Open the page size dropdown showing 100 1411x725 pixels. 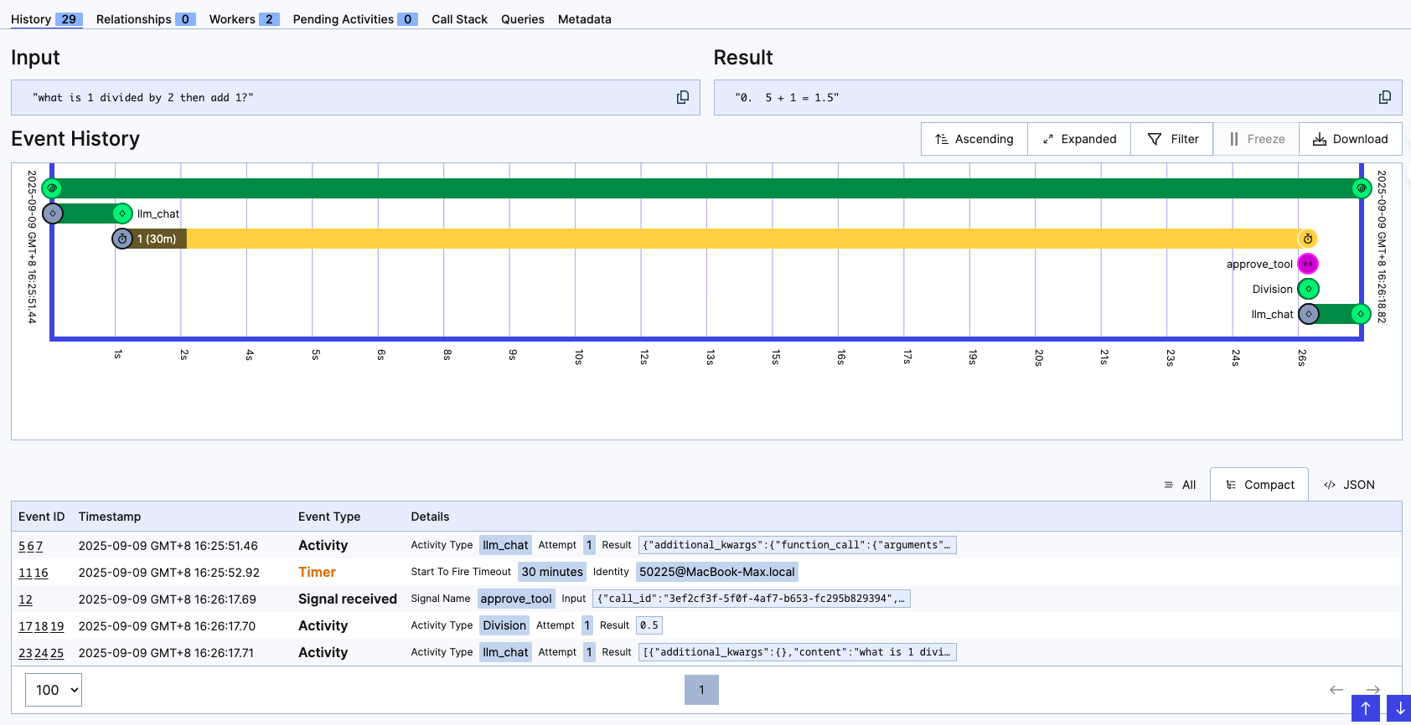click(x=54, y=690)
